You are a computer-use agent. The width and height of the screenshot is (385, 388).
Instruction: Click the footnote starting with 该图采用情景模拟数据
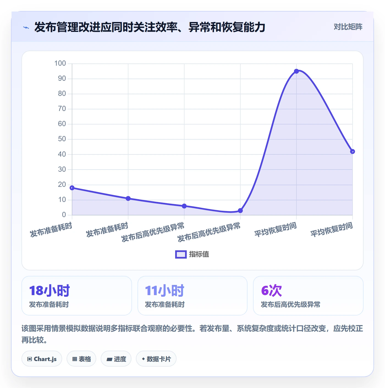pyautogui.click(x=192, y=334)
